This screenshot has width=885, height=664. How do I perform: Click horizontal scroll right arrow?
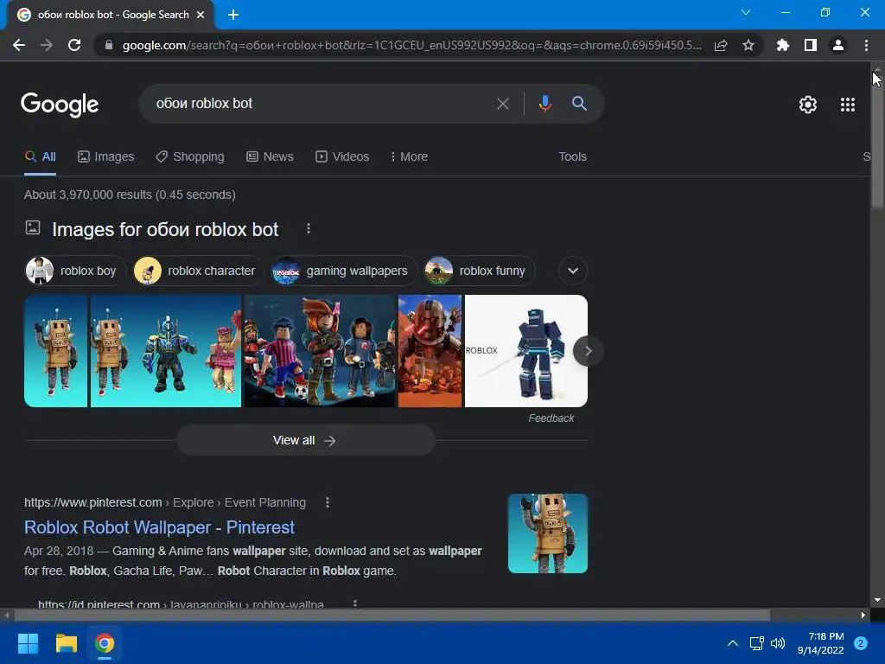tap(863, 615)
